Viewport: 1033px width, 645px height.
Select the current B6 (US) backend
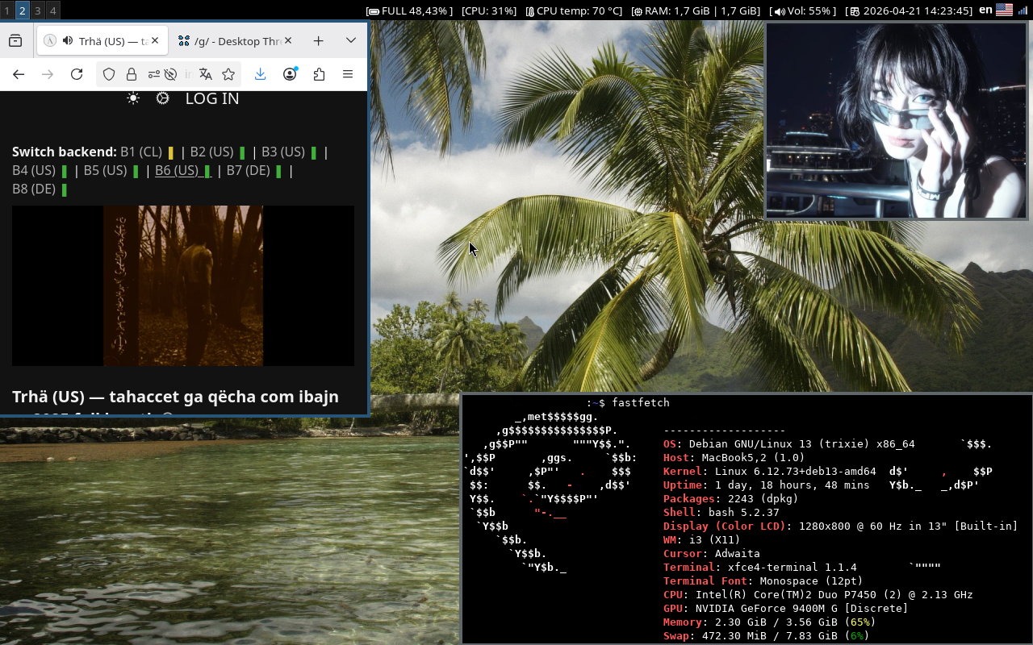click(x=183, y=171)
